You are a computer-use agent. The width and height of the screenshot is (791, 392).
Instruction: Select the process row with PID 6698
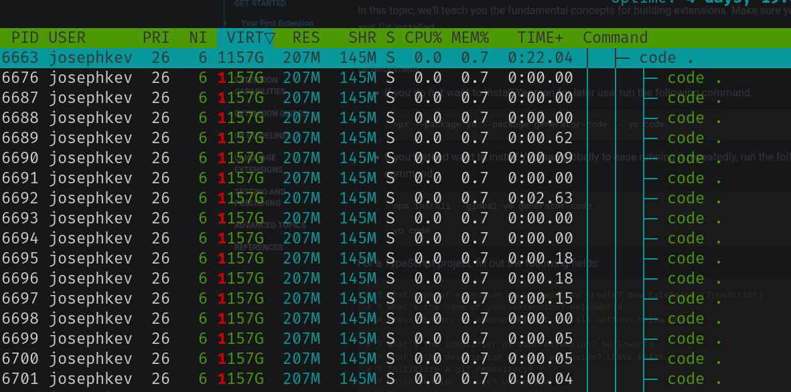click(20, 318)
